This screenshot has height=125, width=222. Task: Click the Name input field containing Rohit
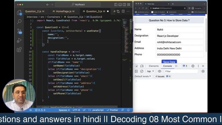click(x=180, y=30)
